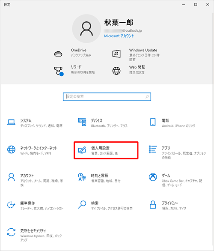Click the outlook.jp email address
Viewport: 214px width, 251px height.
click(123, 30)
